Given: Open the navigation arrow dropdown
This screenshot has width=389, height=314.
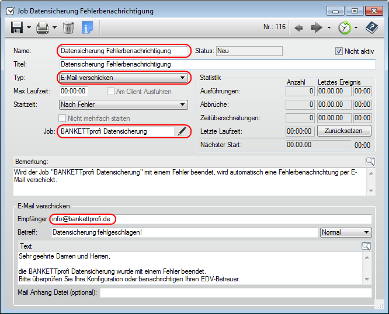Looking at the screenshot, I should coord(329,27).
